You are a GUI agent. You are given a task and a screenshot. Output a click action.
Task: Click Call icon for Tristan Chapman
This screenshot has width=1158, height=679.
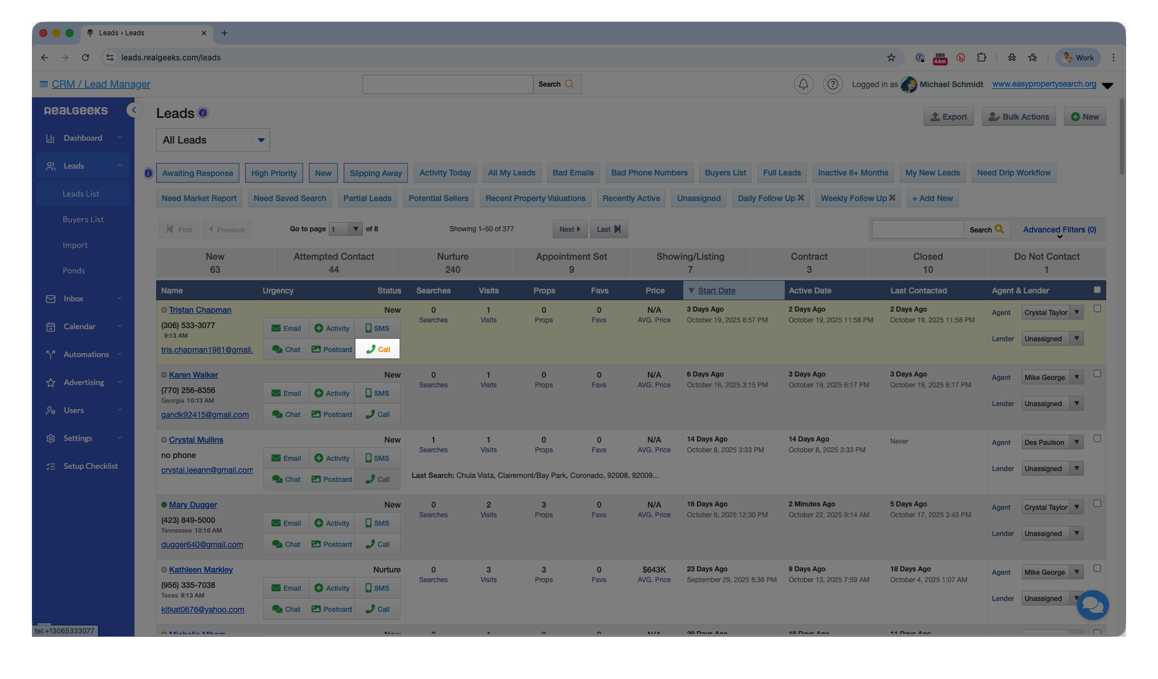coord(378,349)
